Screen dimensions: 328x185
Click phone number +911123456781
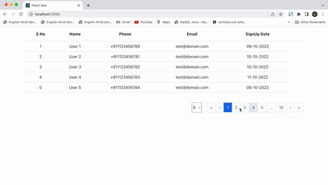125,57
